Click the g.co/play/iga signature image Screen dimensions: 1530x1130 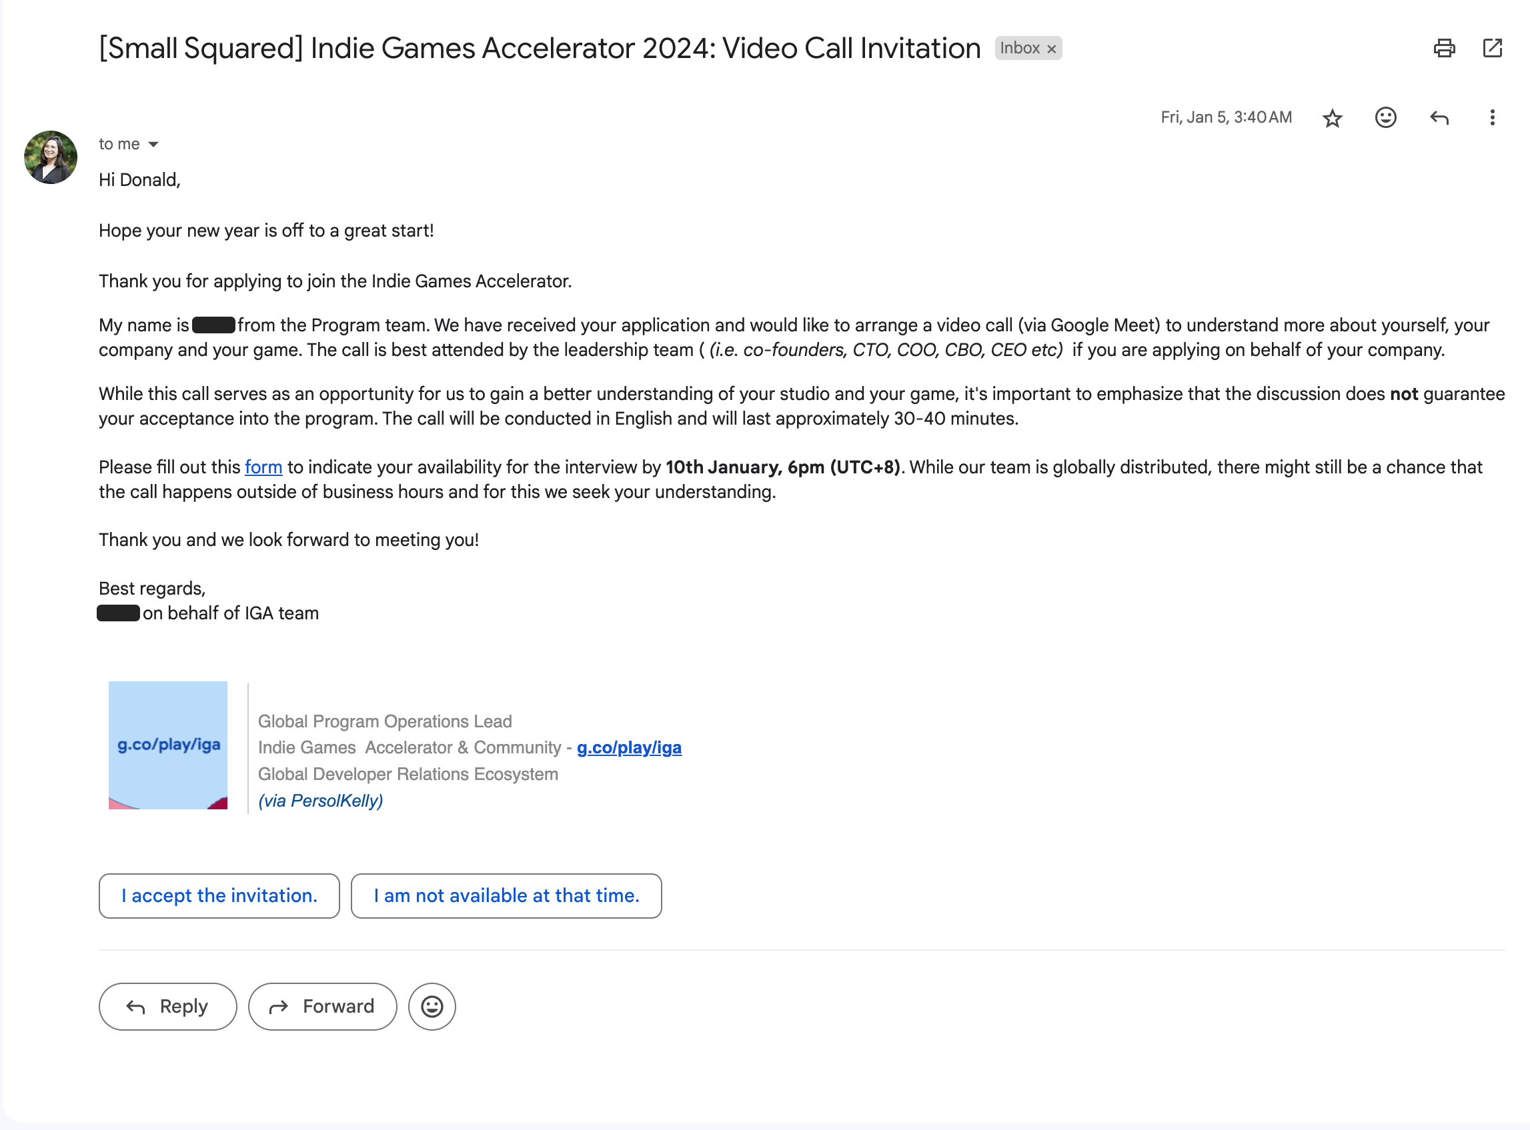pyautogui.click(x=167, y=745)
